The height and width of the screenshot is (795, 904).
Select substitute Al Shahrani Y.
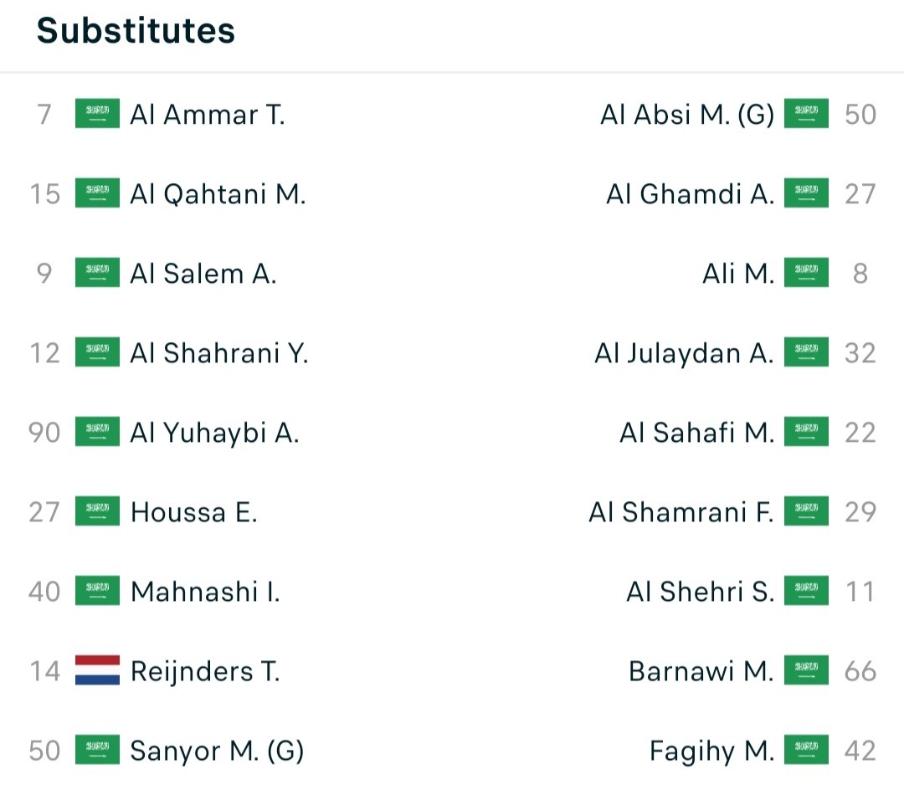point(219,353)
